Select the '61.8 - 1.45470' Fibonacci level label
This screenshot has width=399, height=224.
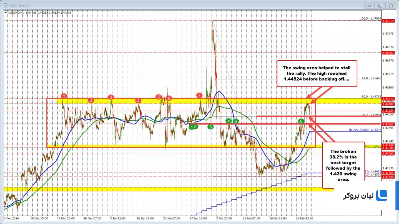[372, 78]
